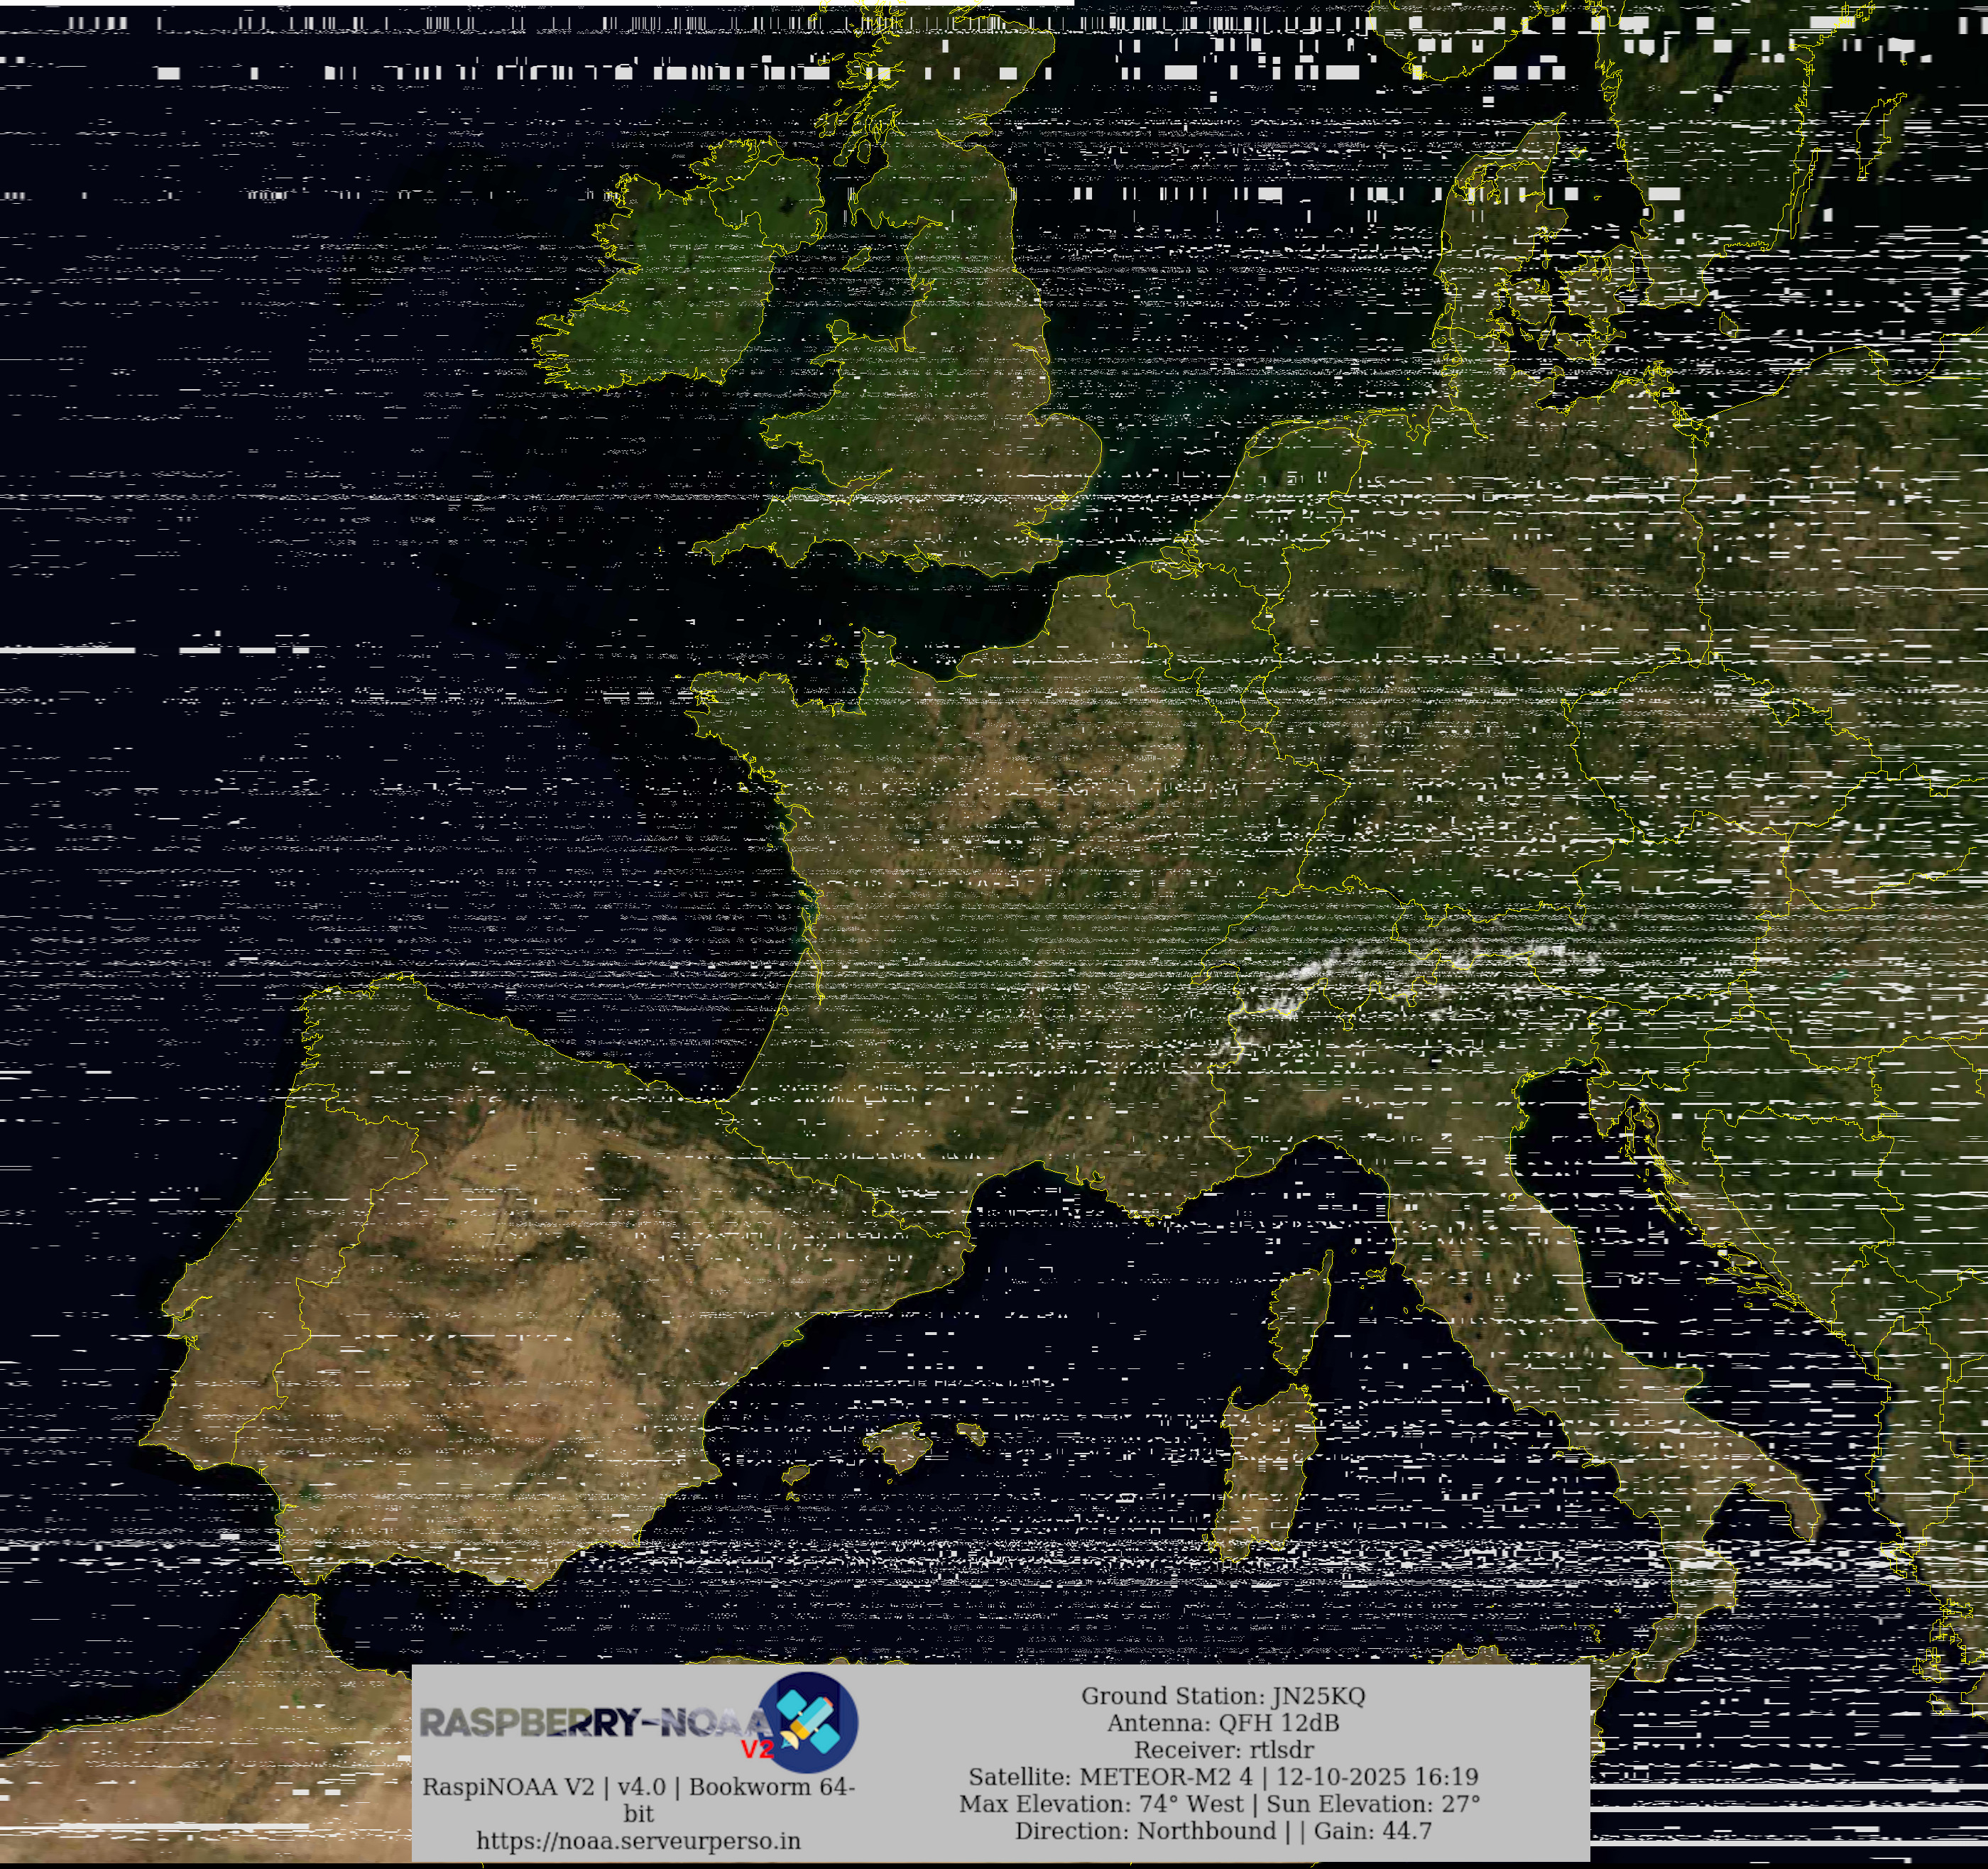The height and width of the screenshot is (1869, 1988).
Task: Open the noaa.serveurperso.in URL
Action: [638, 1841]
